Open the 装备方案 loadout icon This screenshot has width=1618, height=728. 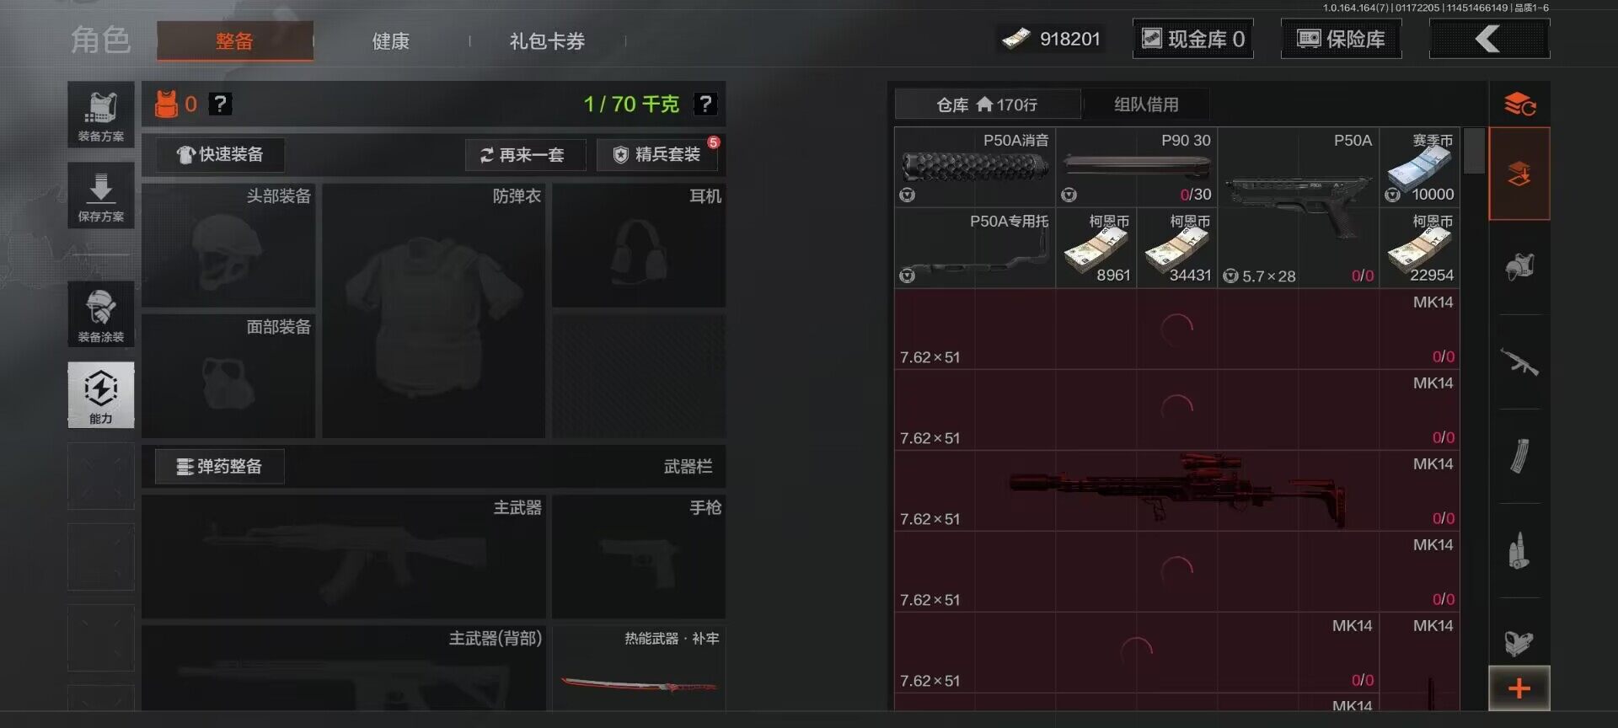pos(101,115)
